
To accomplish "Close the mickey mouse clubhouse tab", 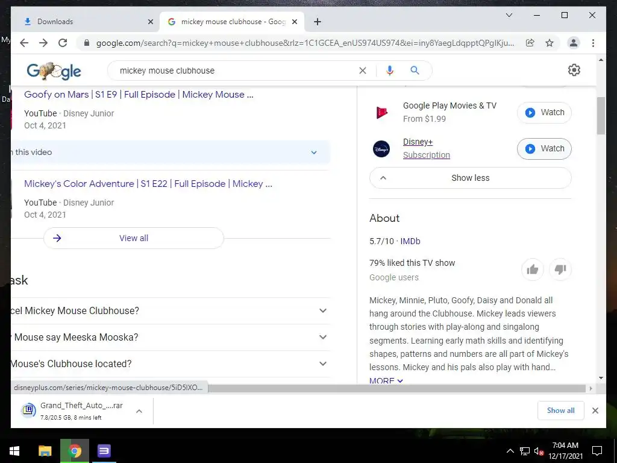I will 294,22.
